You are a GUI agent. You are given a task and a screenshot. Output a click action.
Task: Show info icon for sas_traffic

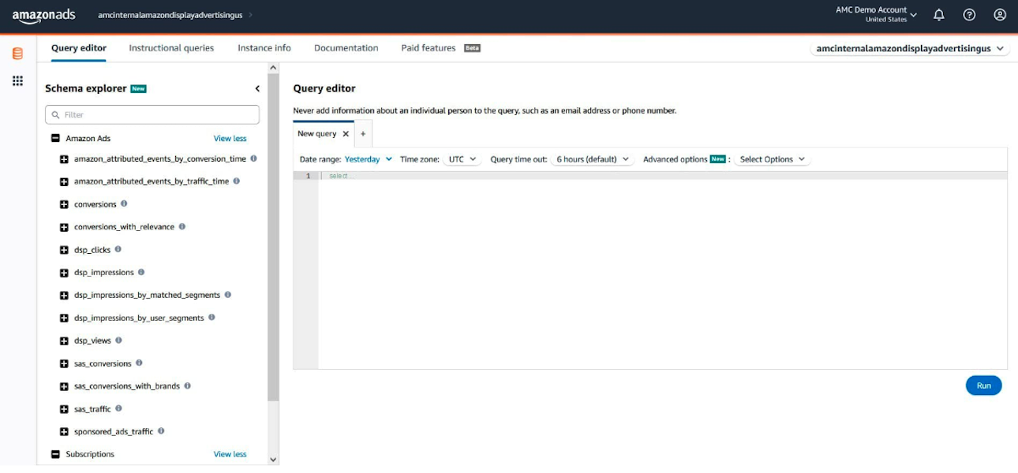118,408
